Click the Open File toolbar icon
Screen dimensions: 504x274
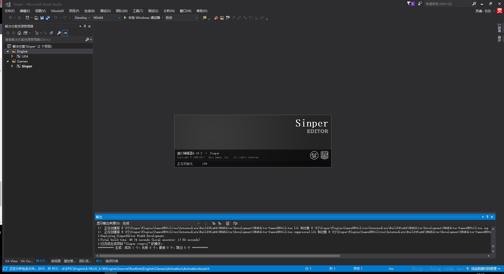(x=36, y=18)
